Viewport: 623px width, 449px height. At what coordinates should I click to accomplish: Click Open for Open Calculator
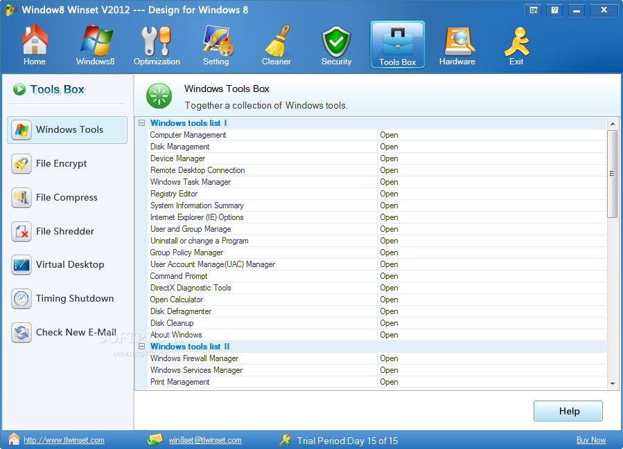click(x=389, y=300)
